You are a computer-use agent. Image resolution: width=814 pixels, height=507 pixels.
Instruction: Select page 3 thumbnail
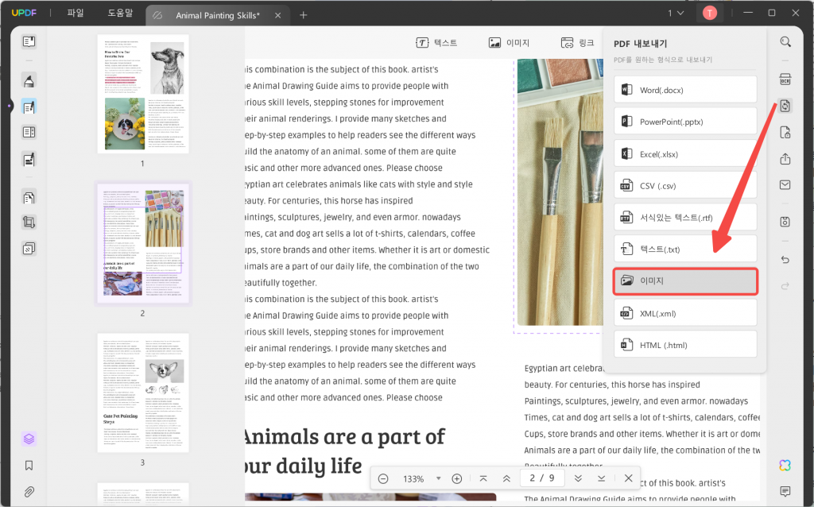(x=143, y=393)
